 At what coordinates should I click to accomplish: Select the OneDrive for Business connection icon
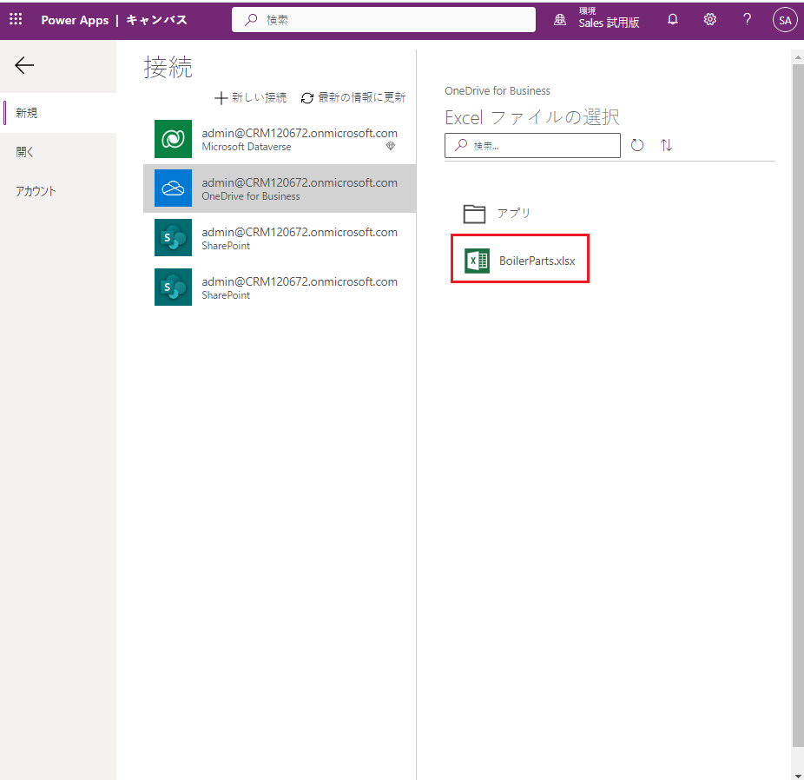click(x=174, y=188)
